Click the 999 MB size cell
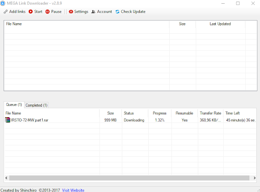 [x=110, y=120]
